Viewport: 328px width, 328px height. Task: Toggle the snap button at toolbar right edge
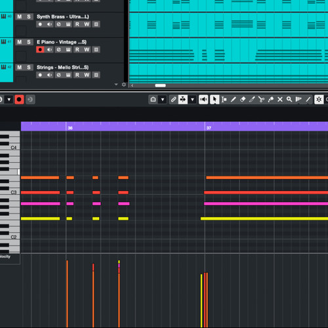(319, 100)
